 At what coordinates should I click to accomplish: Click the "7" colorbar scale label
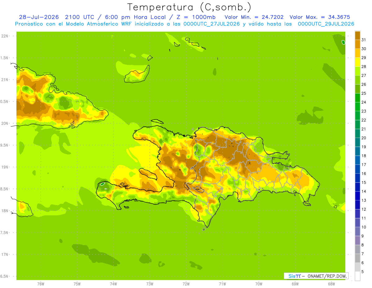pos(363,254)
